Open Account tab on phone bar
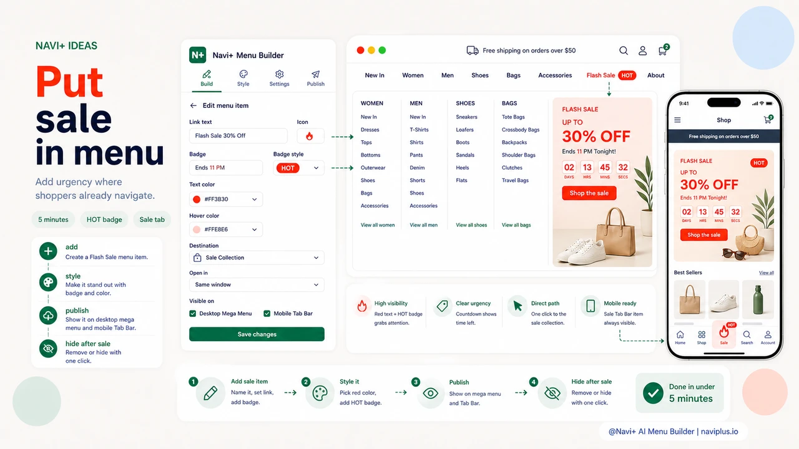This screenshot has width=799, height=449. pyautogui.click(x=768, y=337)
